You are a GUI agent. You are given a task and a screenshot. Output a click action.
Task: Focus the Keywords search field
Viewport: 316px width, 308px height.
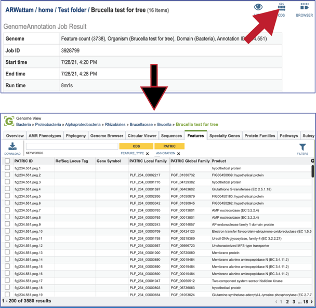click(72, 146)
